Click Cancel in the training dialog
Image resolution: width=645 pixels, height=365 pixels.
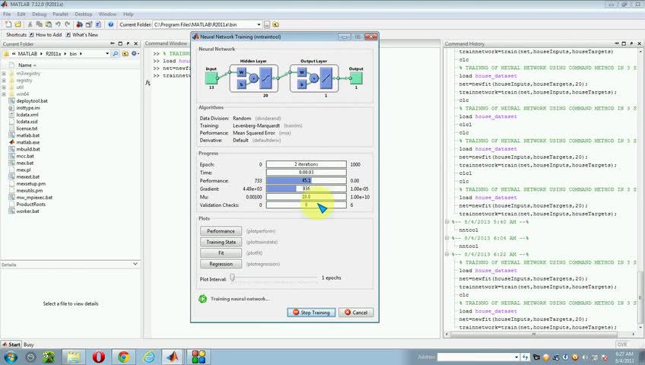(x=356, y=313)
